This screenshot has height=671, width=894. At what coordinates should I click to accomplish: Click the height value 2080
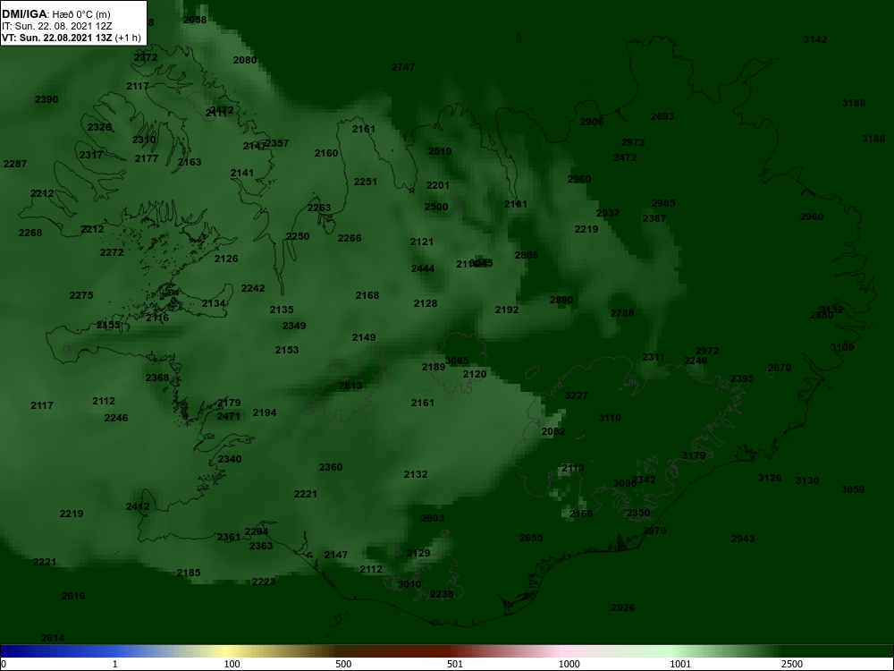[245, 60]
